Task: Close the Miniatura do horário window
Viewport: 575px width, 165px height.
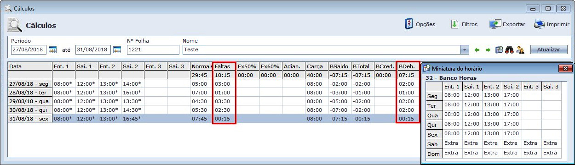Action: click(565, 68)
